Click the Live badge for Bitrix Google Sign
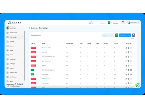 (32, 70)
